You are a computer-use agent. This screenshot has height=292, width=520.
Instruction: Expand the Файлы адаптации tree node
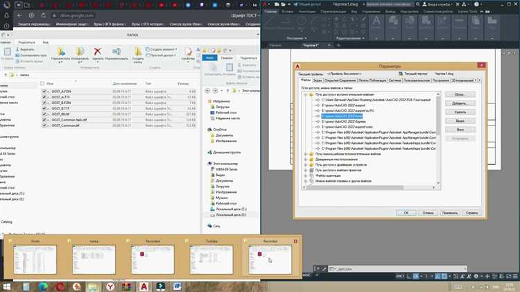pos(305,175)
